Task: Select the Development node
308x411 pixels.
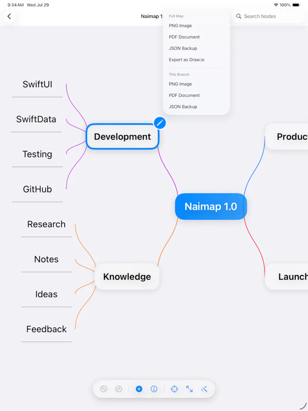Action: click(122, 137)
